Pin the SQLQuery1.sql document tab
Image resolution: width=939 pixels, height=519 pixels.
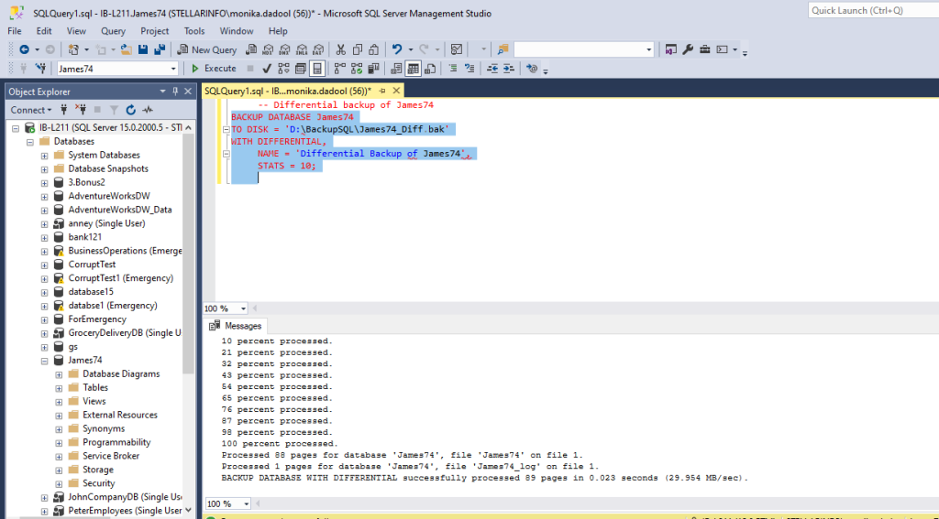pyautogui.click(x=382, y=91)
